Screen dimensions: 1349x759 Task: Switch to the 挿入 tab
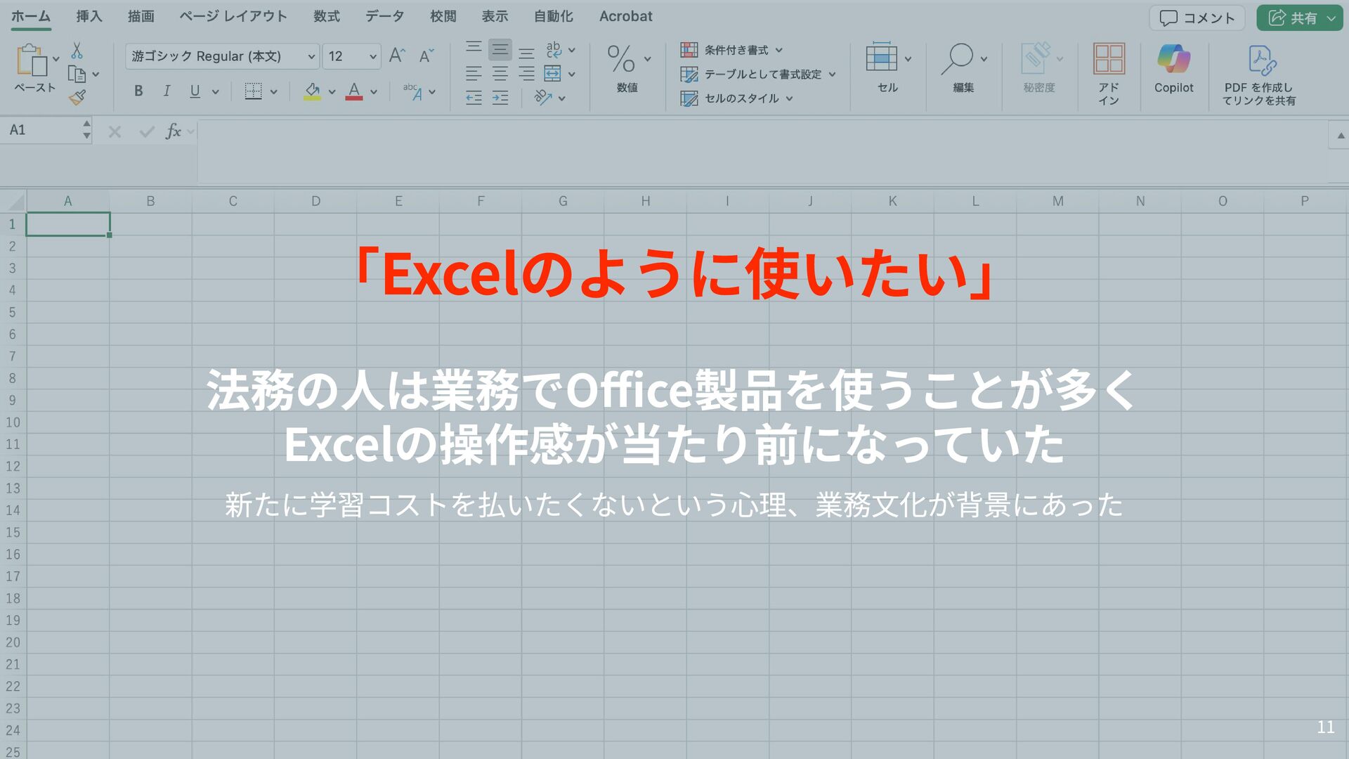pyautogui.click(x=89, y=16)
